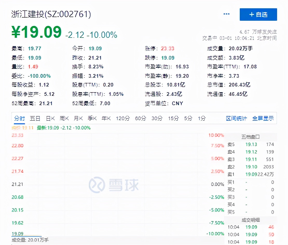This screenshot has height=245, width=288.
Task: Click the 委比 value -100.00%
Action: click(x=39, y=76)
